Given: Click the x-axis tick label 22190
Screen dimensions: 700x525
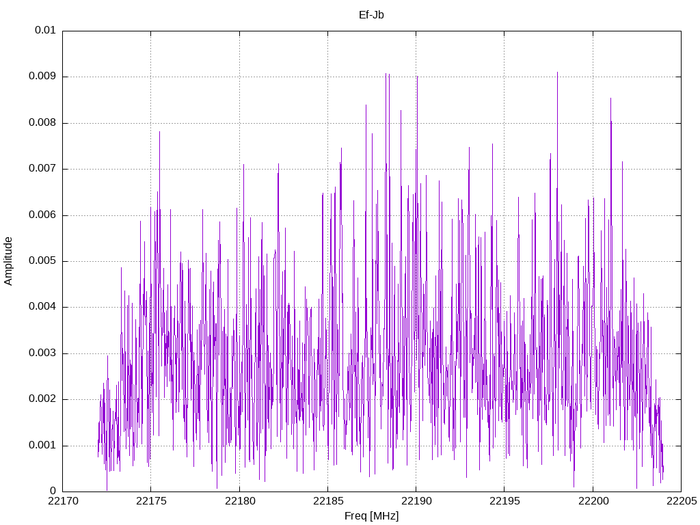Looking at the screenshot, I should point(416,501).
